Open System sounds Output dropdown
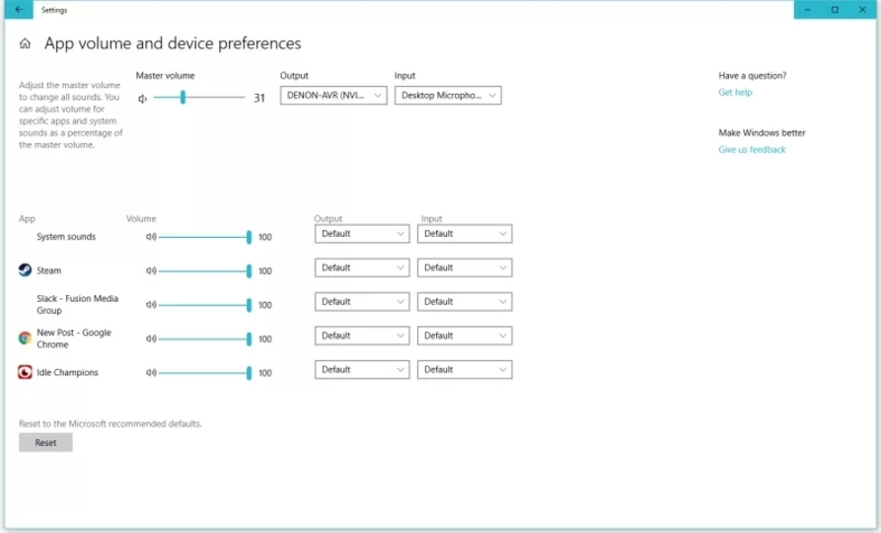 [362, 234]
